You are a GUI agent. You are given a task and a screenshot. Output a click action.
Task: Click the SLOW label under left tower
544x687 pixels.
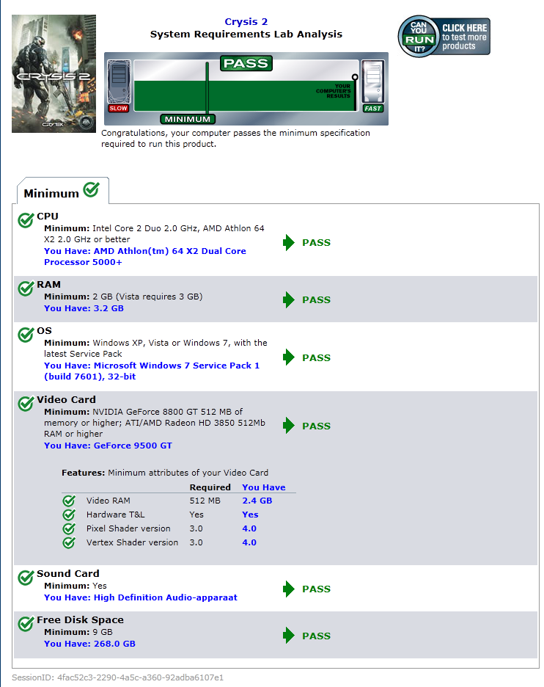119,108
